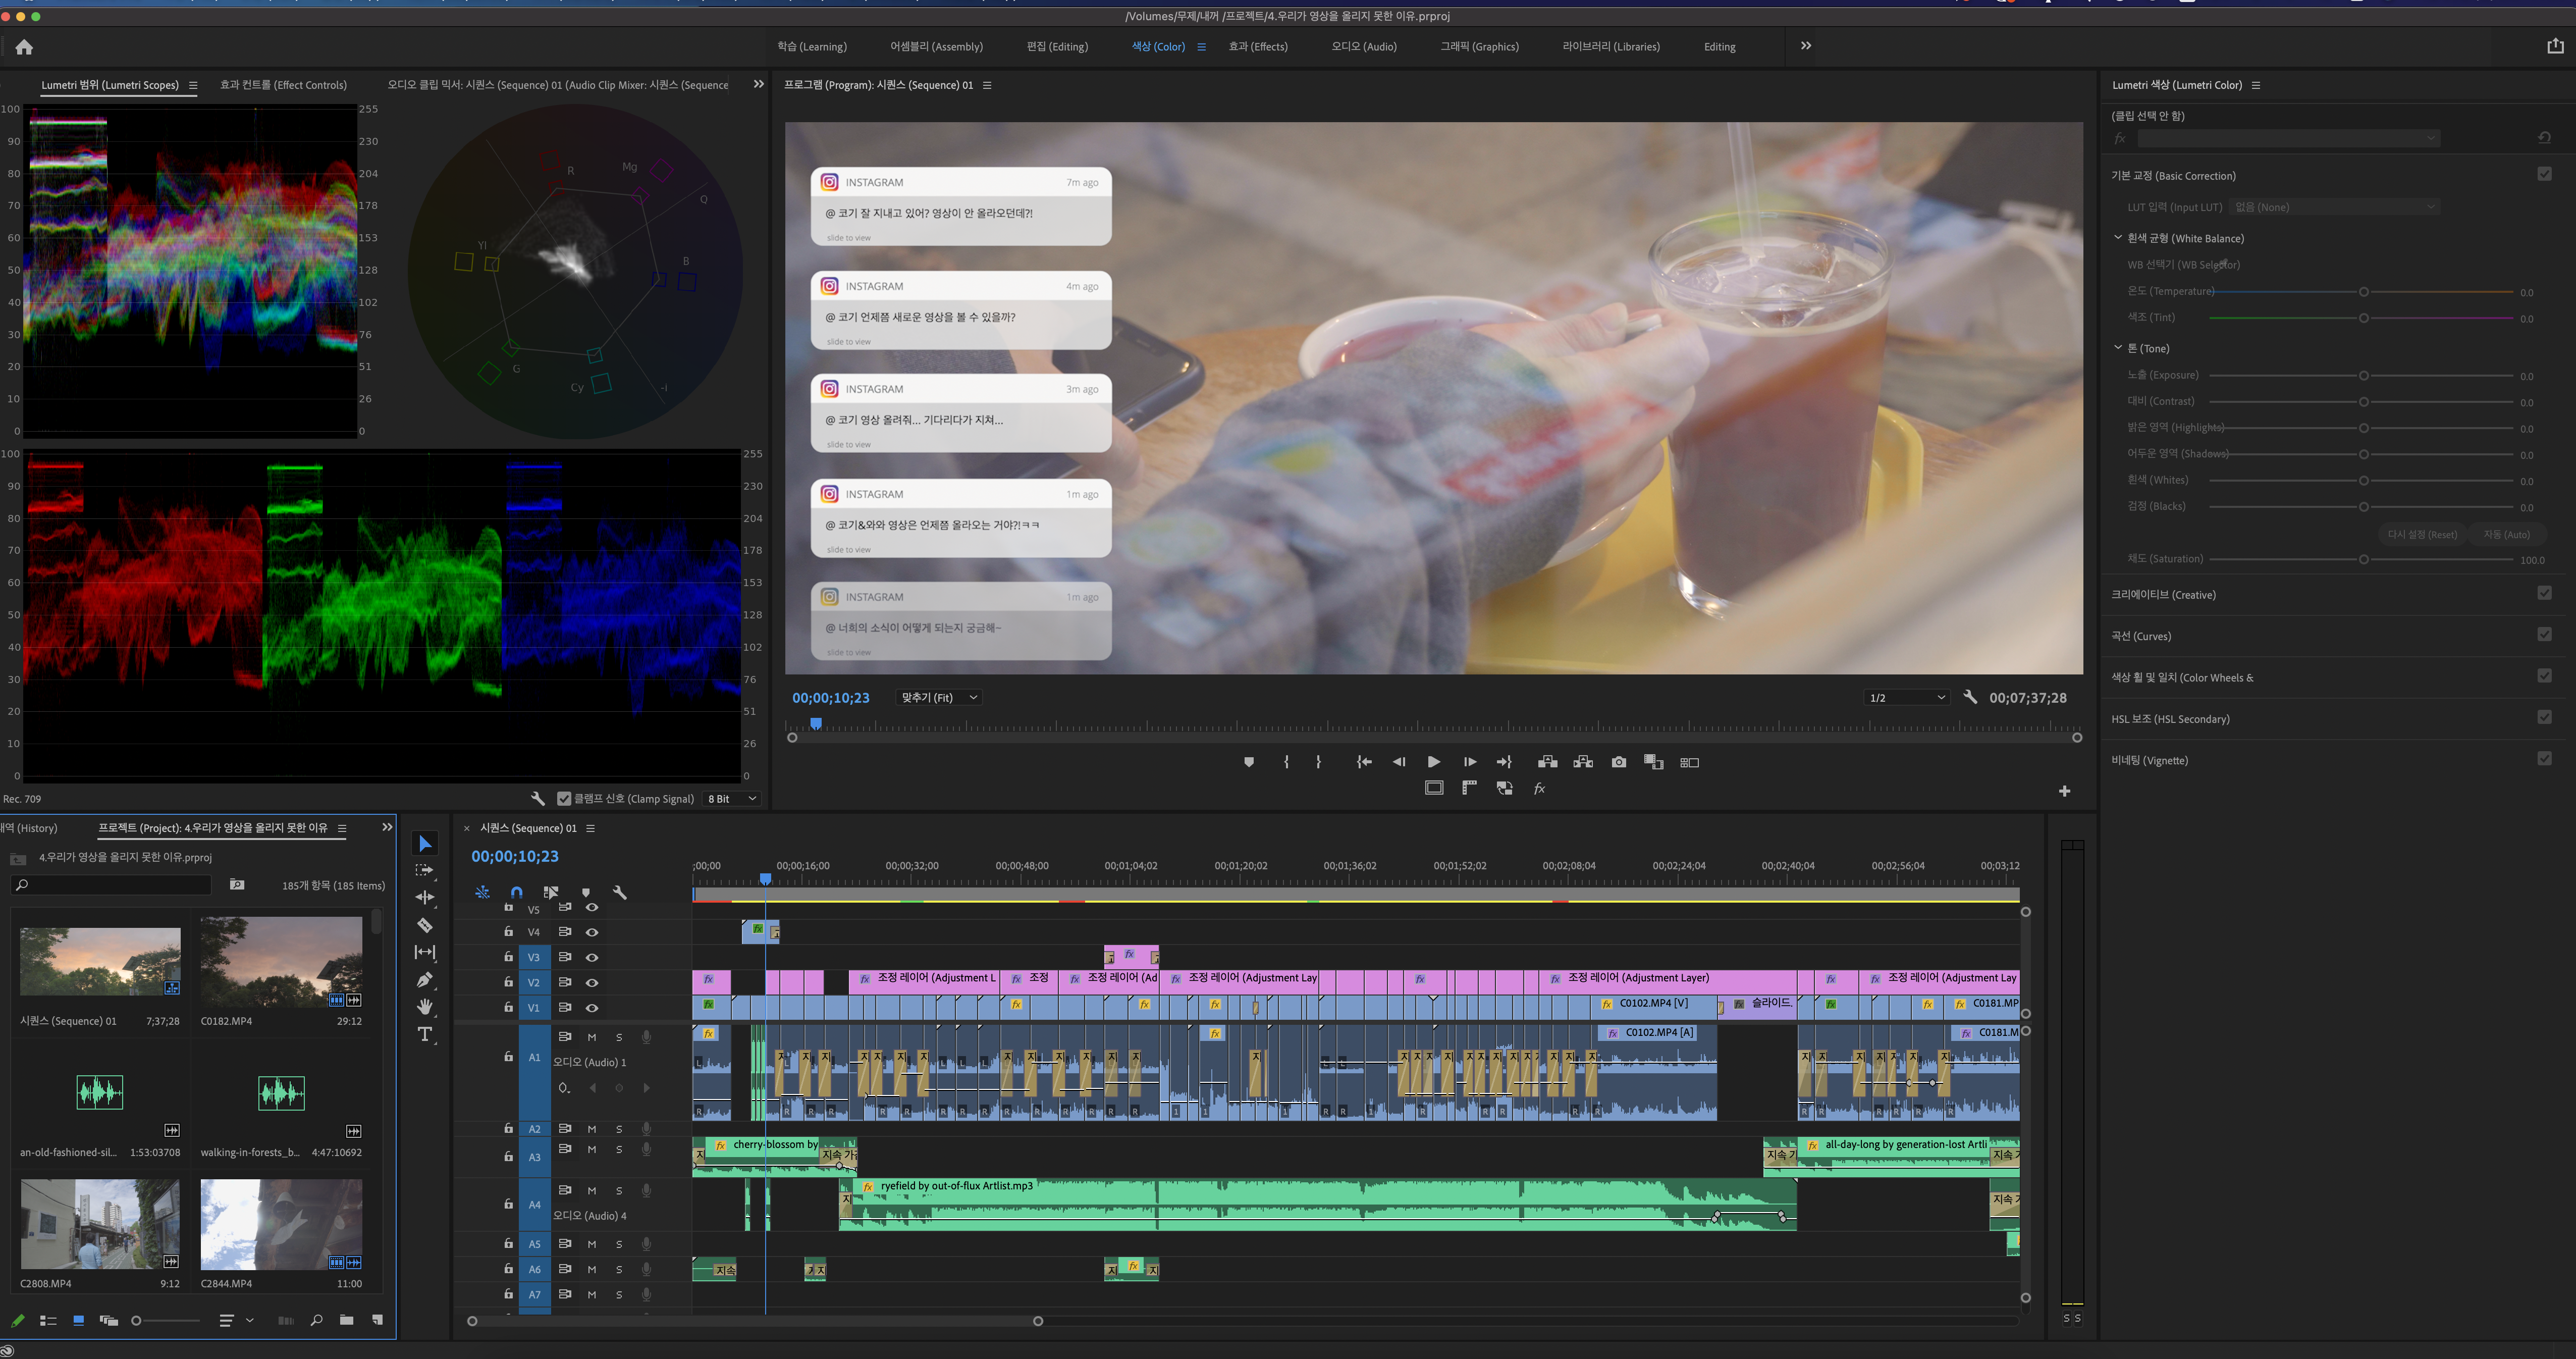Screen dimensions: 2576x1359
Task: Switch to Assembly workspace
Action: point(936,46)
